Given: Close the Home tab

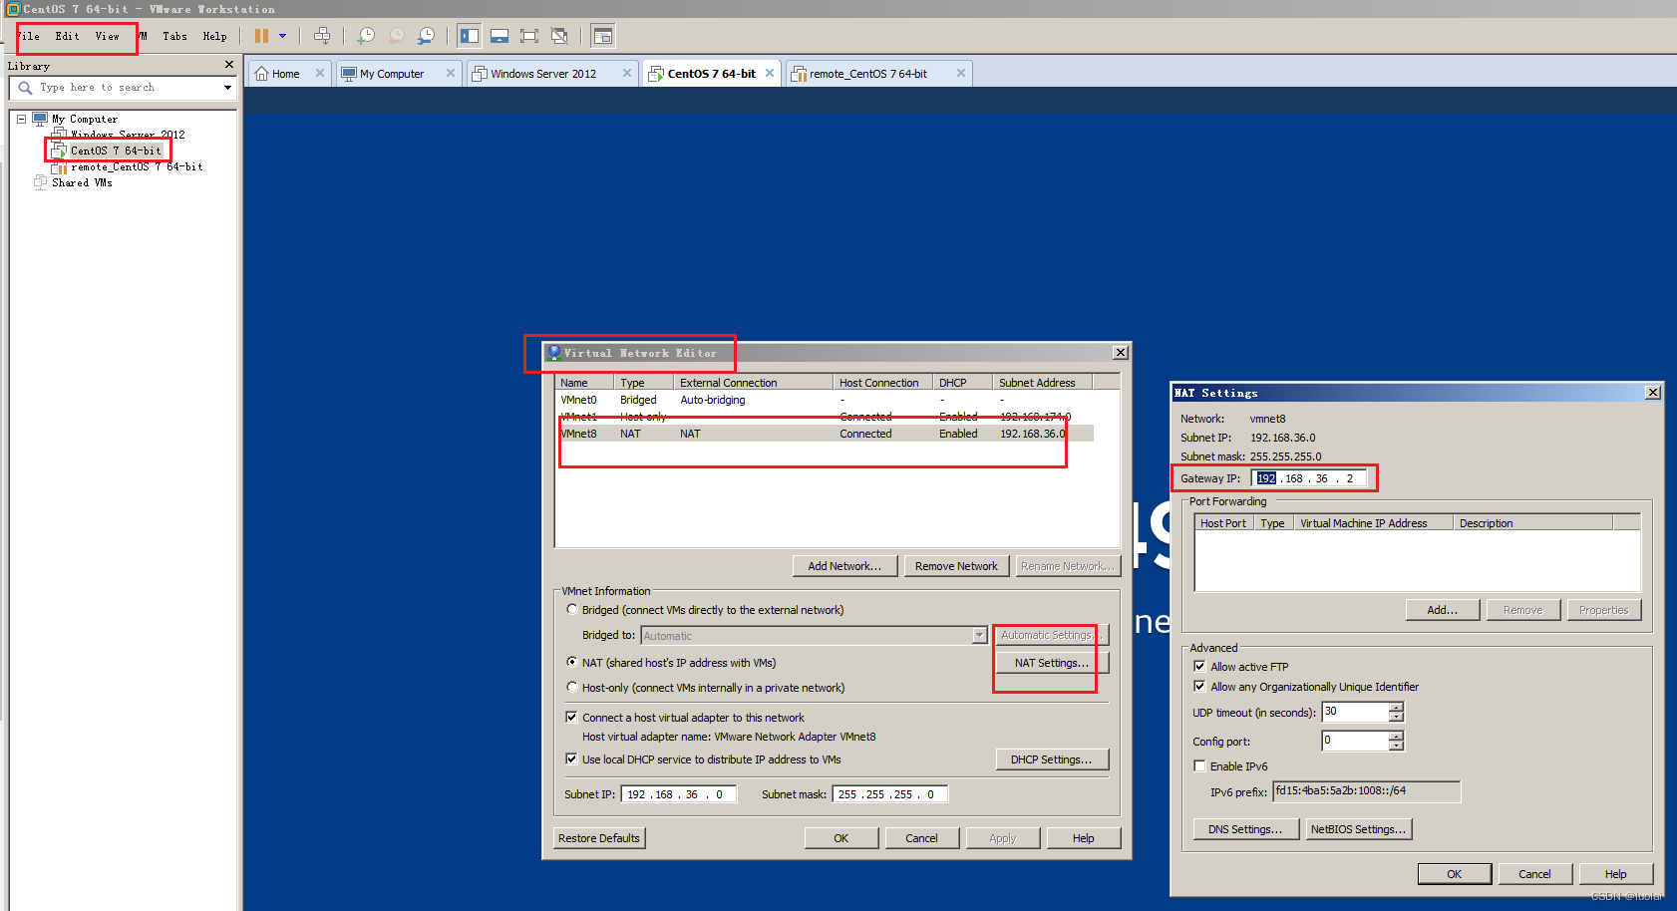Looking at the screenshot, I should [x=320, y=73].
